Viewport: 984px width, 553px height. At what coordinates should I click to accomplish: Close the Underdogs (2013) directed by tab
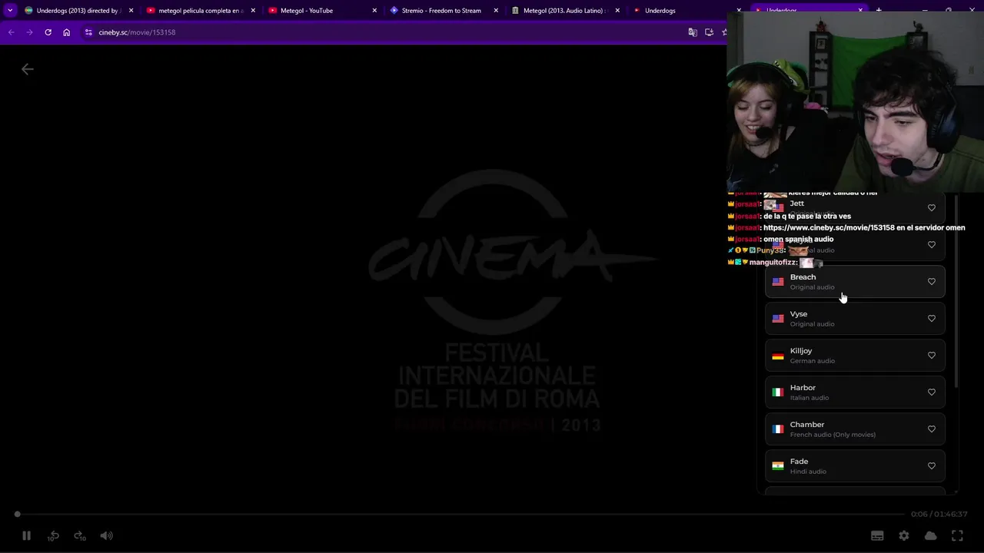click(x=131, y=11)
